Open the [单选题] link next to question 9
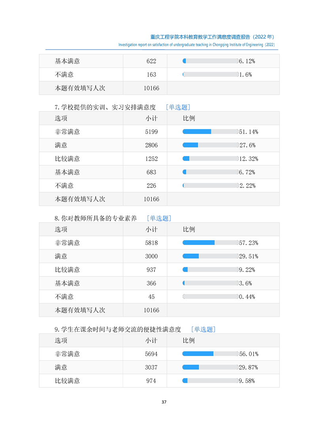 [x=203, y=329]
